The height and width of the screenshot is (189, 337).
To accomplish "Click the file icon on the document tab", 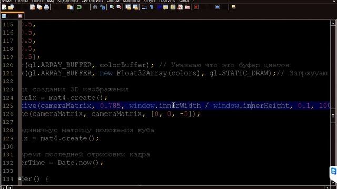I will [x=4, y=16].
